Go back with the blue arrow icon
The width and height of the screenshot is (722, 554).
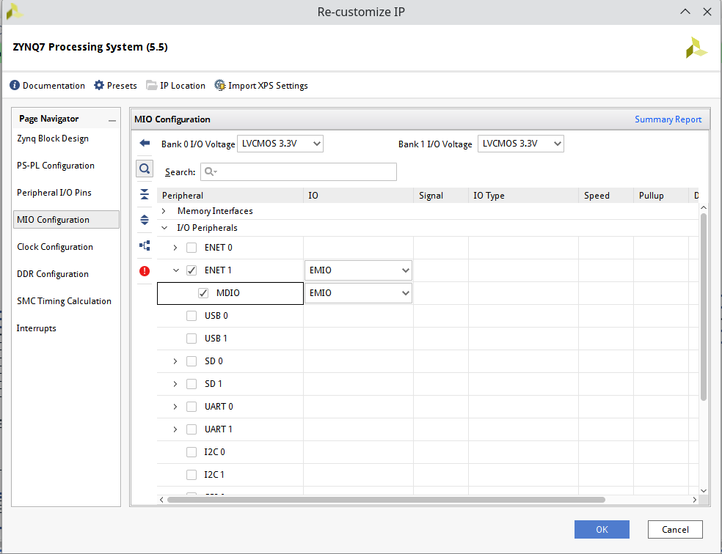pyautogui.click(x=145, y=143)
